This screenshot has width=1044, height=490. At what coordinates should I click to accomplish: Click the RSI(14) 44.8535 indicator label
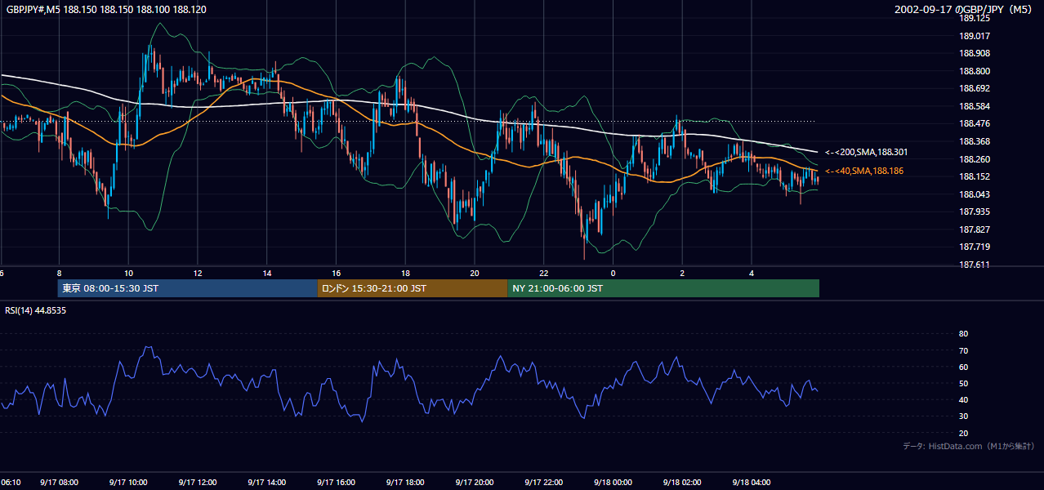pyautogui.click(x=36, y=310)
